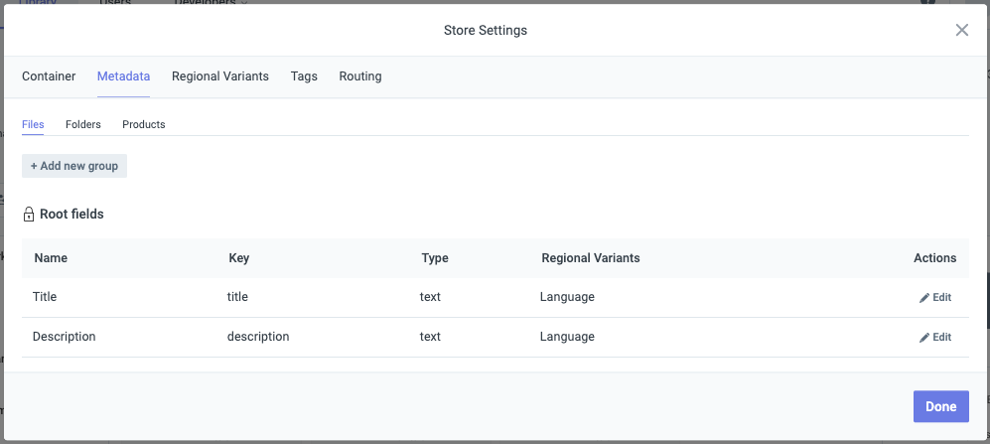
Task: Click the Store Settings dialog title
Action: pos(485,30)
